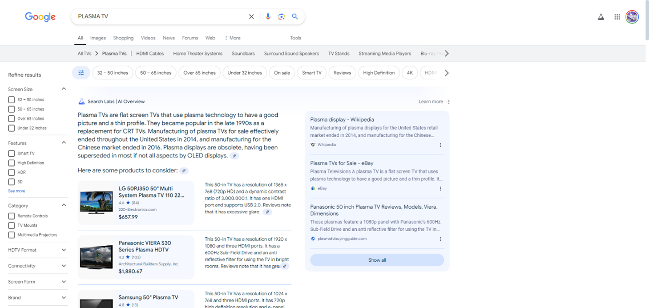Click the Learn more link
649x308 pixels.
coord(431,102)
